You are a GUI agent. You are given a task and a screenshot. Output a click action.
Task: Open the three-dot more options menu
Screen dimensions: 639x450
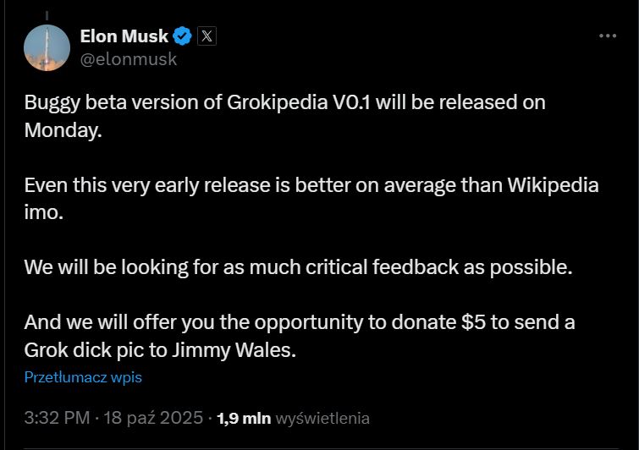608,36
